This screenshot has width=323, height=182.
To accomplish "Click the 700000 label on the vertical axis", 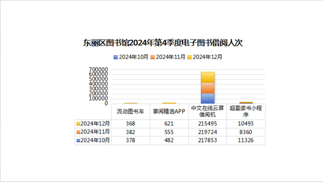I will [x=98, y=69].
